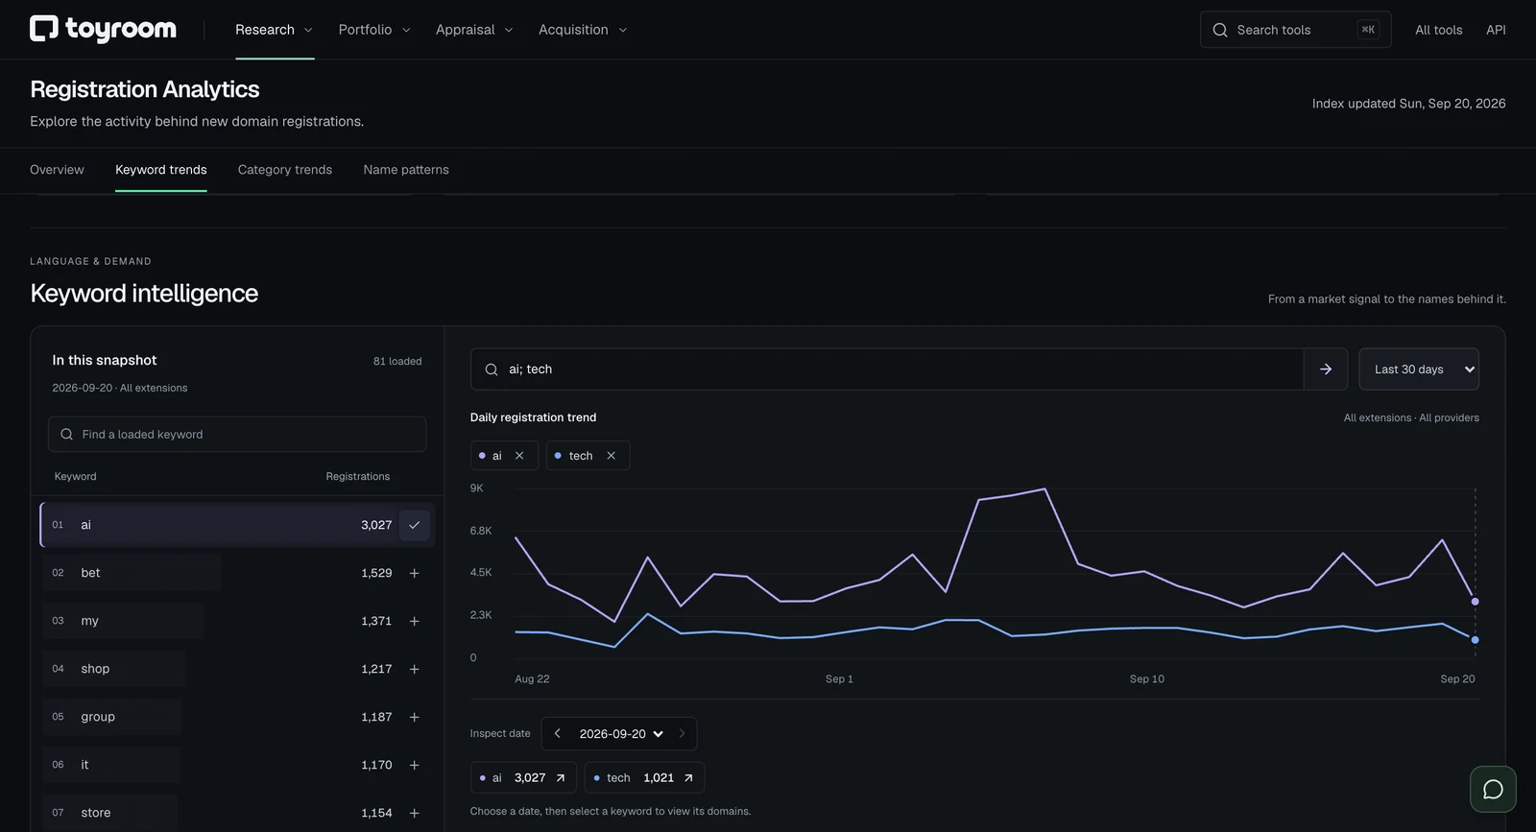The height and width of the screenshot is (832, 1536).
Task: Open tech domains for 1,021 registrations
Action: coord(644,778)
